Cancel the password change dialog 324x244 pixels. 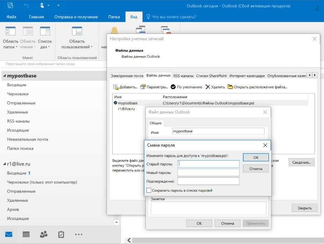tap(255, 169)
